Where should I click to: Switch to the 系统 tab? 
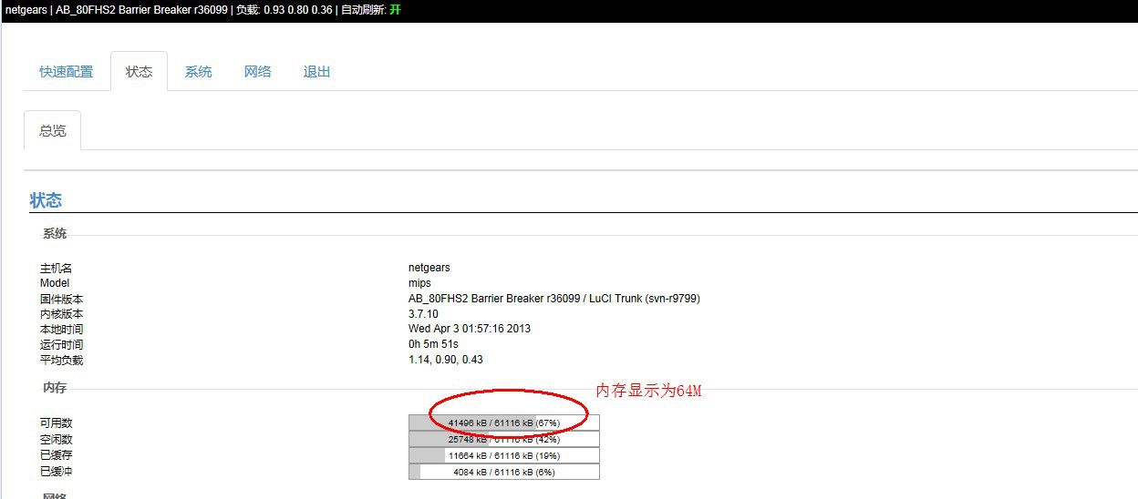[x=198, y=72]
